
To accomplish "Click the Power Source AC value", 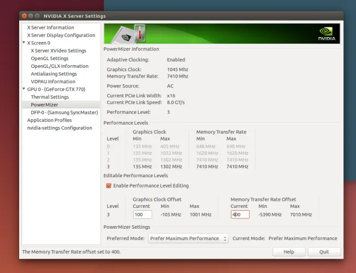I will pyautogui.click(x=170, y=86).
